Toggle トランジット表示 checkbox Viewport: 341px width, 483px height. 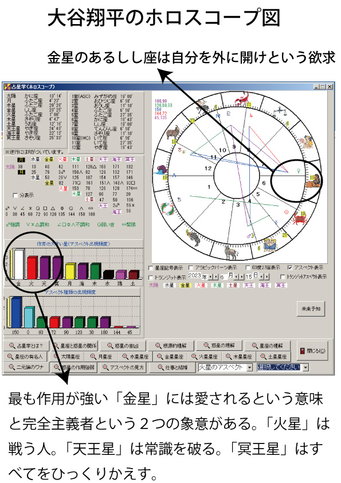pyautogui.click(x=151, y=277)
